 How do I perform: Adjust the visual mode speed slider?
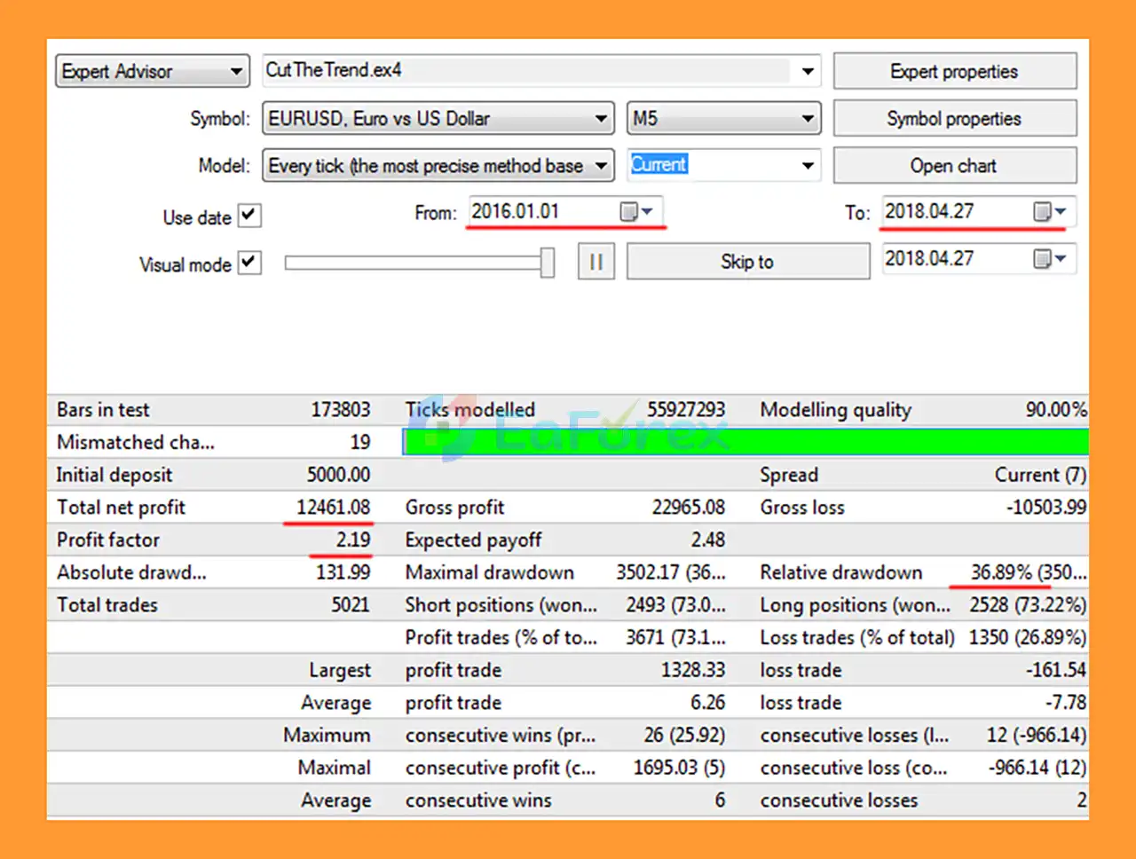coord(546,261)
